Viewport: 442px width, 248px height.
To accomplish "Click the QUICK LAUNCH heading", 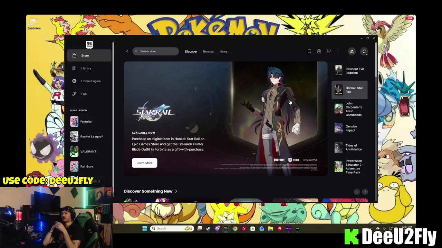I will coord(78,110).
